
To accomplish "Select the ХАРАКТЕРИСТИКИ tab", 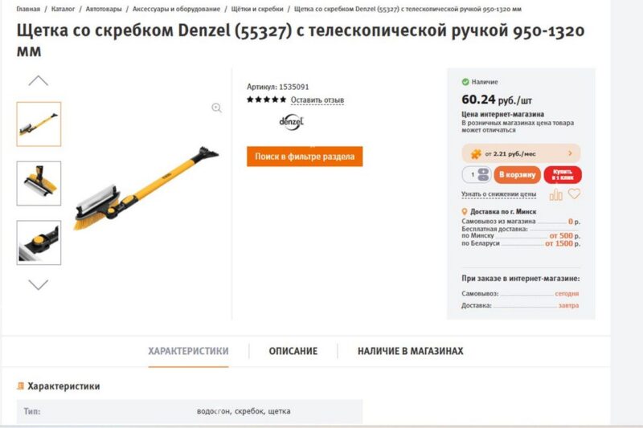I will (188, 351).
